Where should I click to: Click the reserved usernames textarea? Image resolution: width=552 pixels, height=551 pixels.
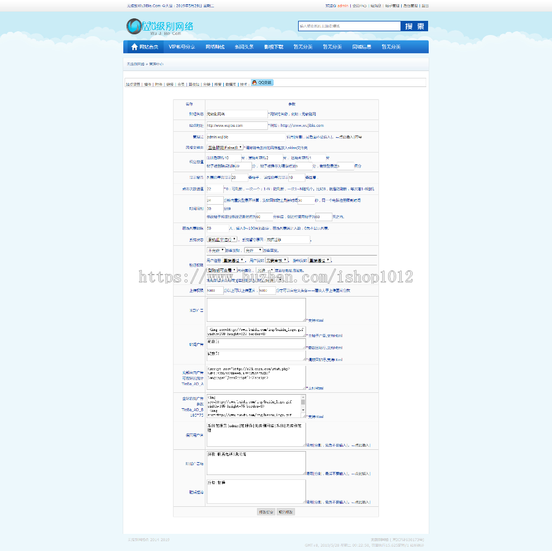pyautogui.click(x=256, y=435)
